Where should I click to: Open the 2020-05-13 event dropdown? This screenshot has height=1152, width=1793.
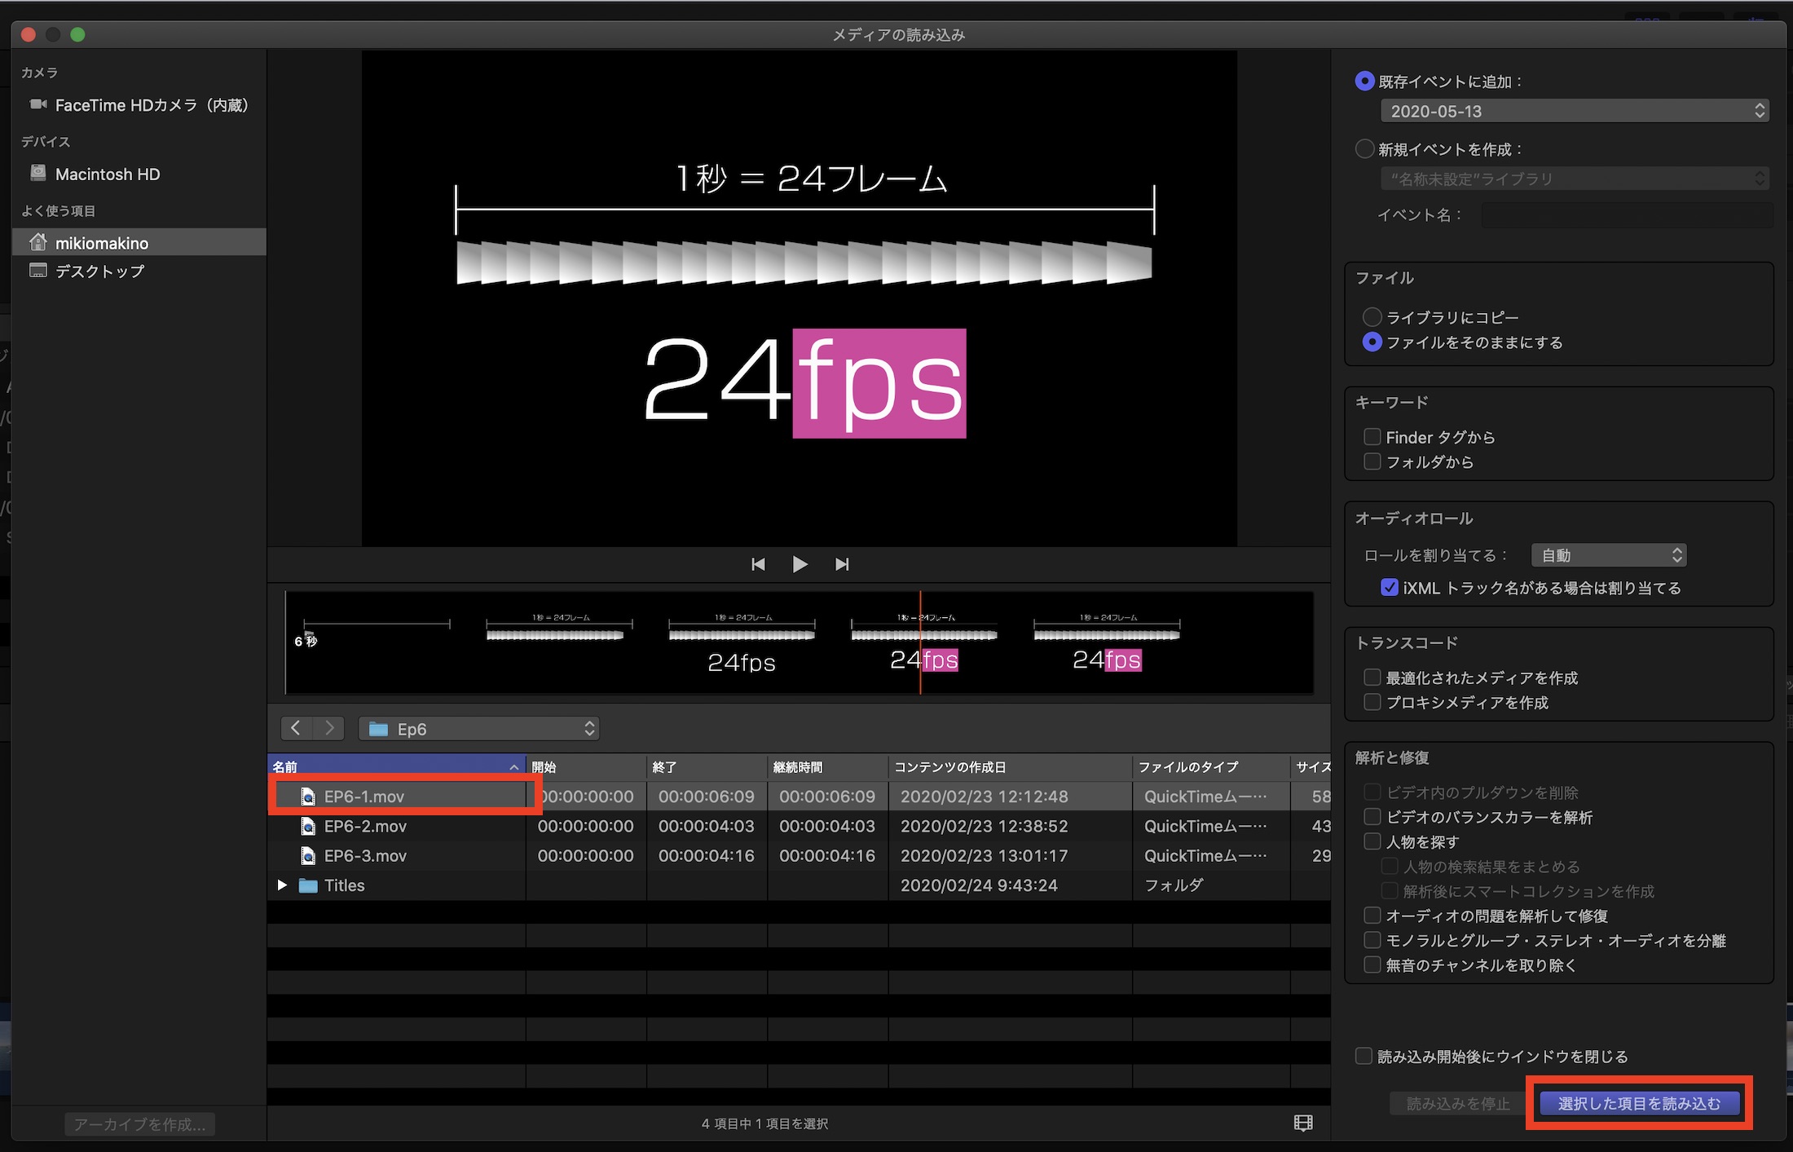1573,111
